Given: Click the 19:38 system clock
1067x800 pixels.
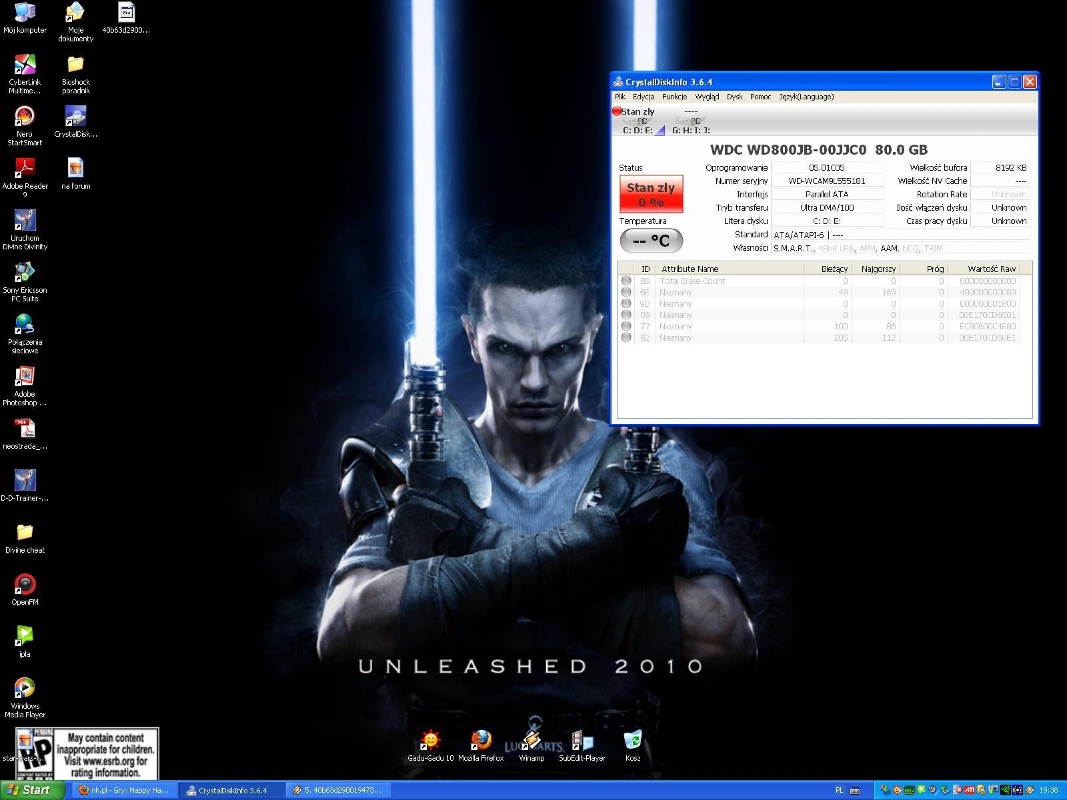Looking at the screenshot, I should pos(1048,791).
